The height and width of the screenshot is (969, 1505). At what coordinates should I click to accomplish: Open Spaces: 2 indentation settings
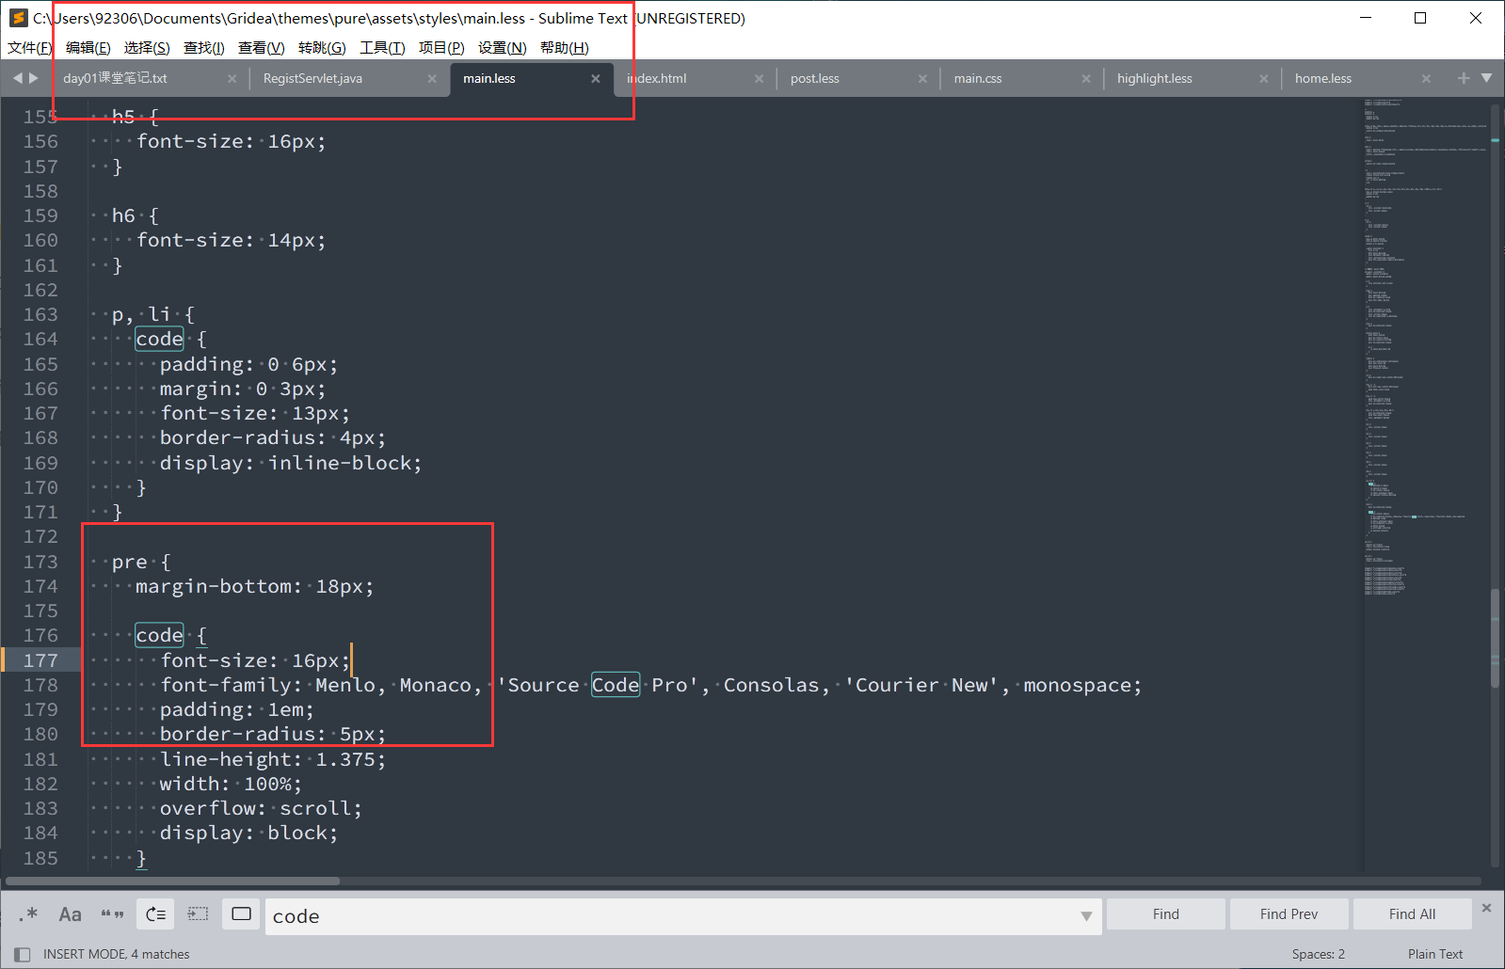[1318, 954]
